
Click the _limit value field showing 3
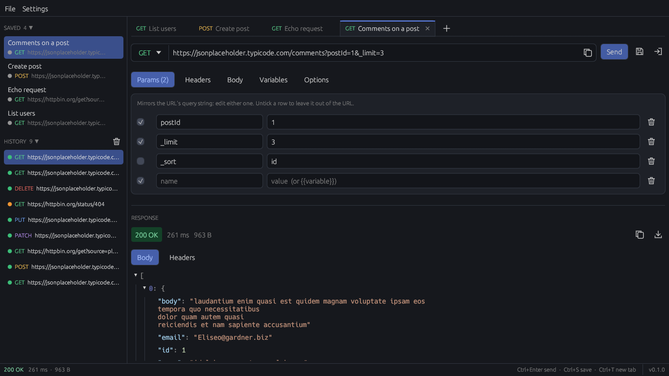pos(454,141)
